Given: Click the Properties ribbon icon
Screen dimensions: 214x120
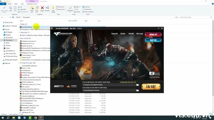Looking at the screenshot, I should (x=70, y=9).
